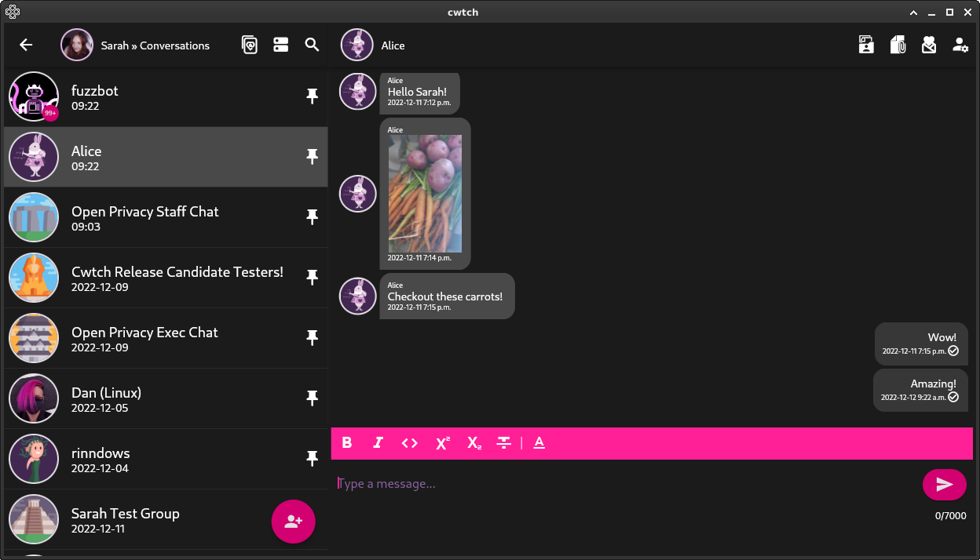The height and width of the screenshot is (560, 980).
Task: Open Sarah's profile picture in the header
Action: (x=77, y=45)
